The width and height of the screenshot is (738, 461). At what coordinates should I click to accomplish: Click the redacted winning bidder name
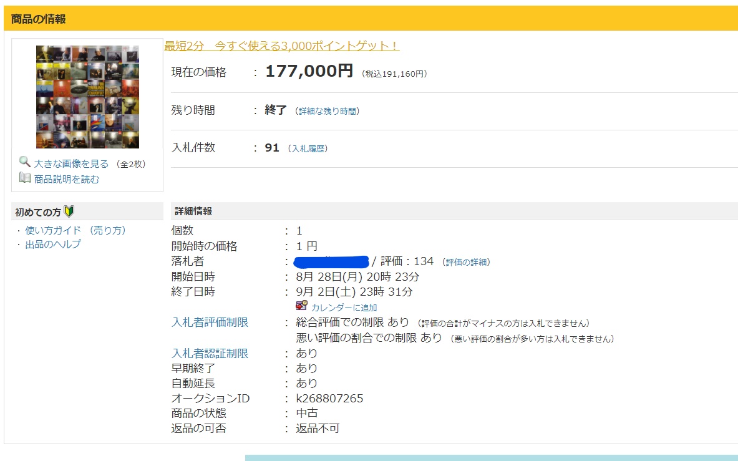pos(331,261)
